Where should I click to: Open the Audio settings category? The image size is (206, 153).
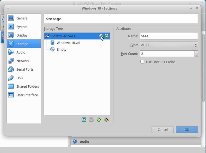[x=24, y=52]
